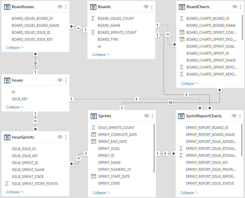Screen dimensions: 245x198
Task: Click the sigma icon beside BOARD_ISSUES_COUNT
Action: tap(93, 19)
